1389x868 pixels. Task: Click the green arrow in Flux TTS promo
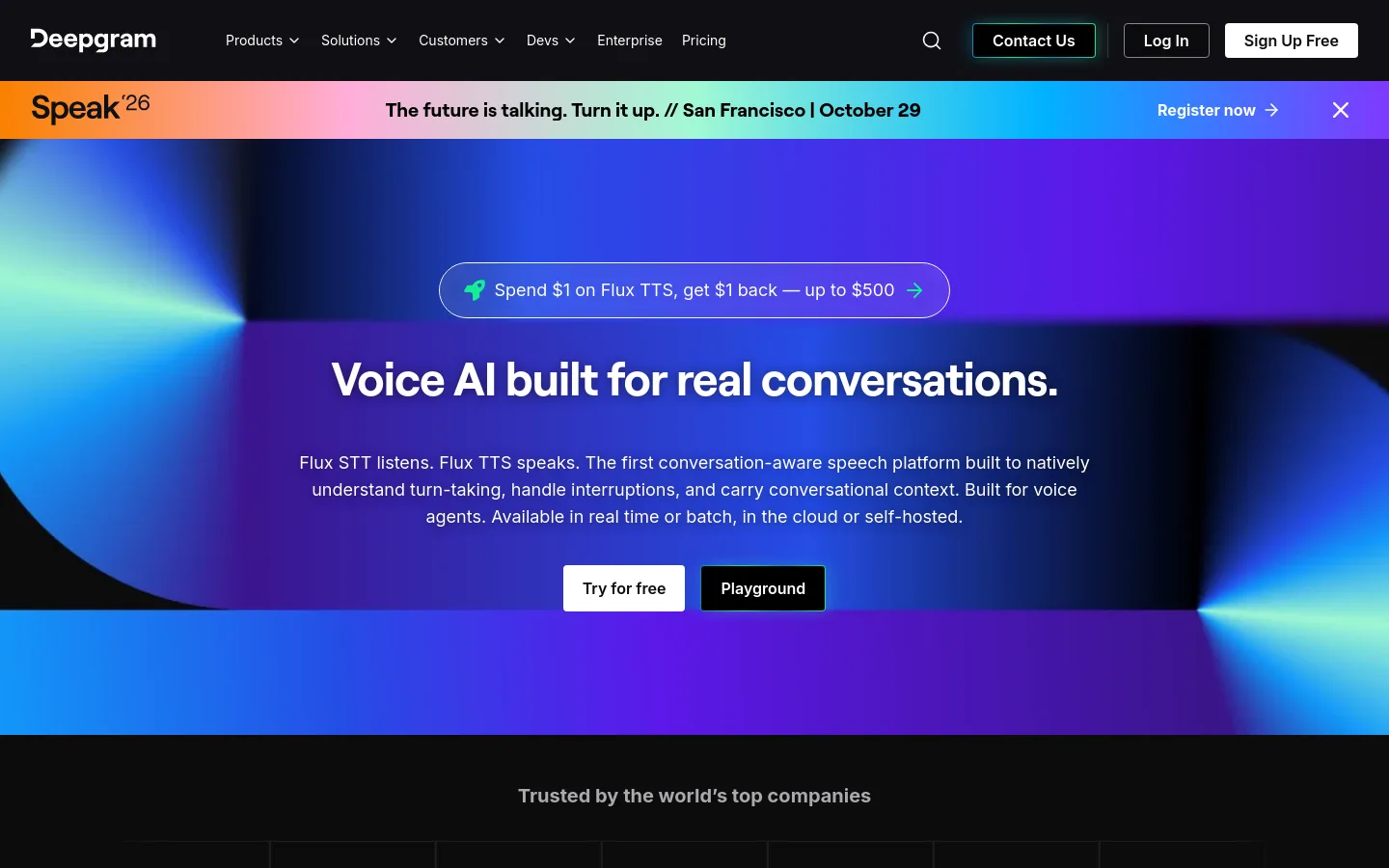coord(914,290)
